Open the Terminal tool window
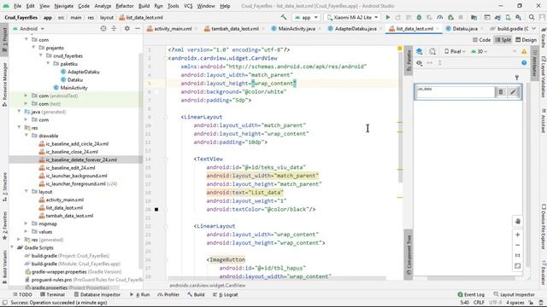Viewport: 547px width, 307px height. 52,294
